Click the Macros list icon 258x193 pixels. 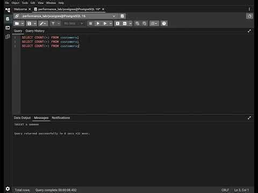click(154, 24)
